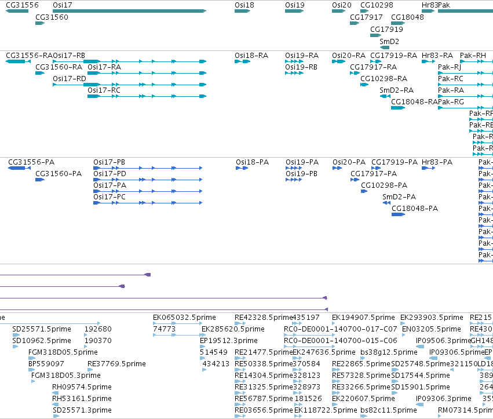Select the Osi19 gene label in top track
Viewport: 493px width, 419px height.
tap(295, 5)
